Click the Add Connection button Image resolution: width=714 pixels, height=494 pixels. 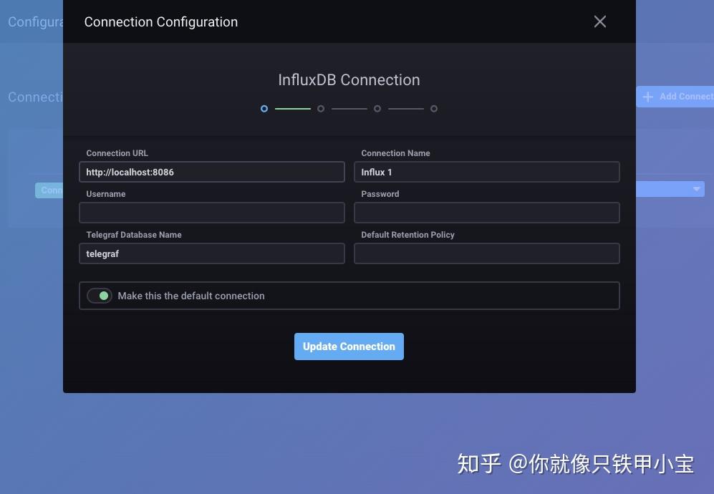675,97
